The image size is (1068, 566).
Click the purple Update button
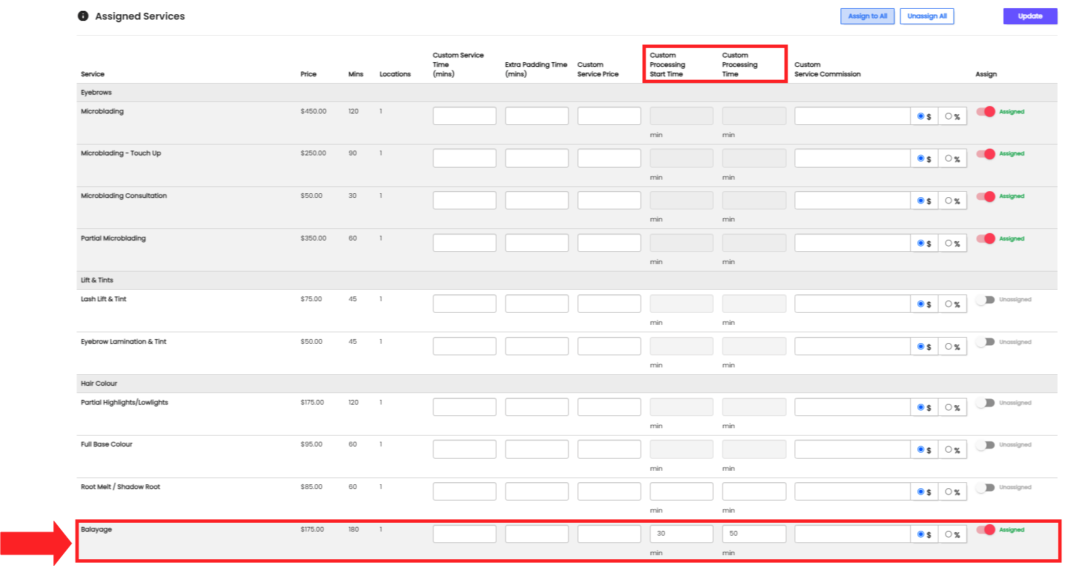coord(1030,16)
